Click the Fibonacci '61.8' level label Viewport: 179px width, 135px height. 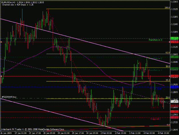click(168, 53)
